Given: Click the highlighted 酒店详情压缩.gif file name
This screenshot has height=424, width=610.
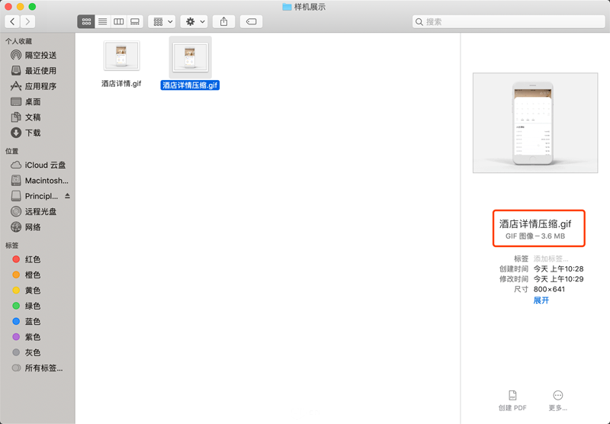Looking at the screenshot, I should 190,85.
